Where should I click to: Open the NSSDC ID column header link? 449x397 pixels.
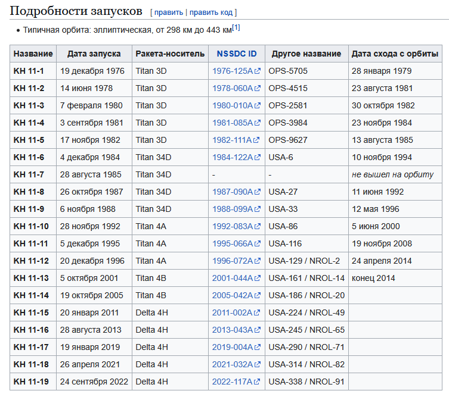(237, 54)
